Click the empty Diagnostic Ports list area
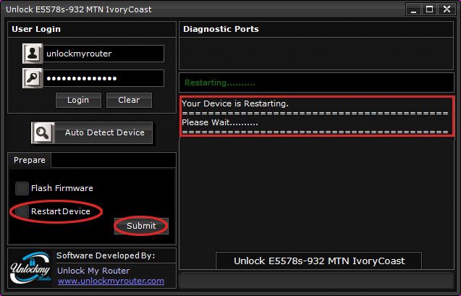This screenshot has width=461, height=296. click(x=316, y=54)
